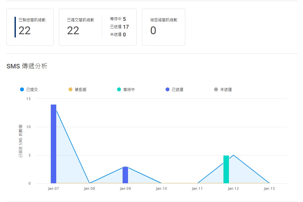The image size is (303, 202).
Task: Click the Jan 10 x-axis label
Action: pyautogui.click(x=161, y=189)
